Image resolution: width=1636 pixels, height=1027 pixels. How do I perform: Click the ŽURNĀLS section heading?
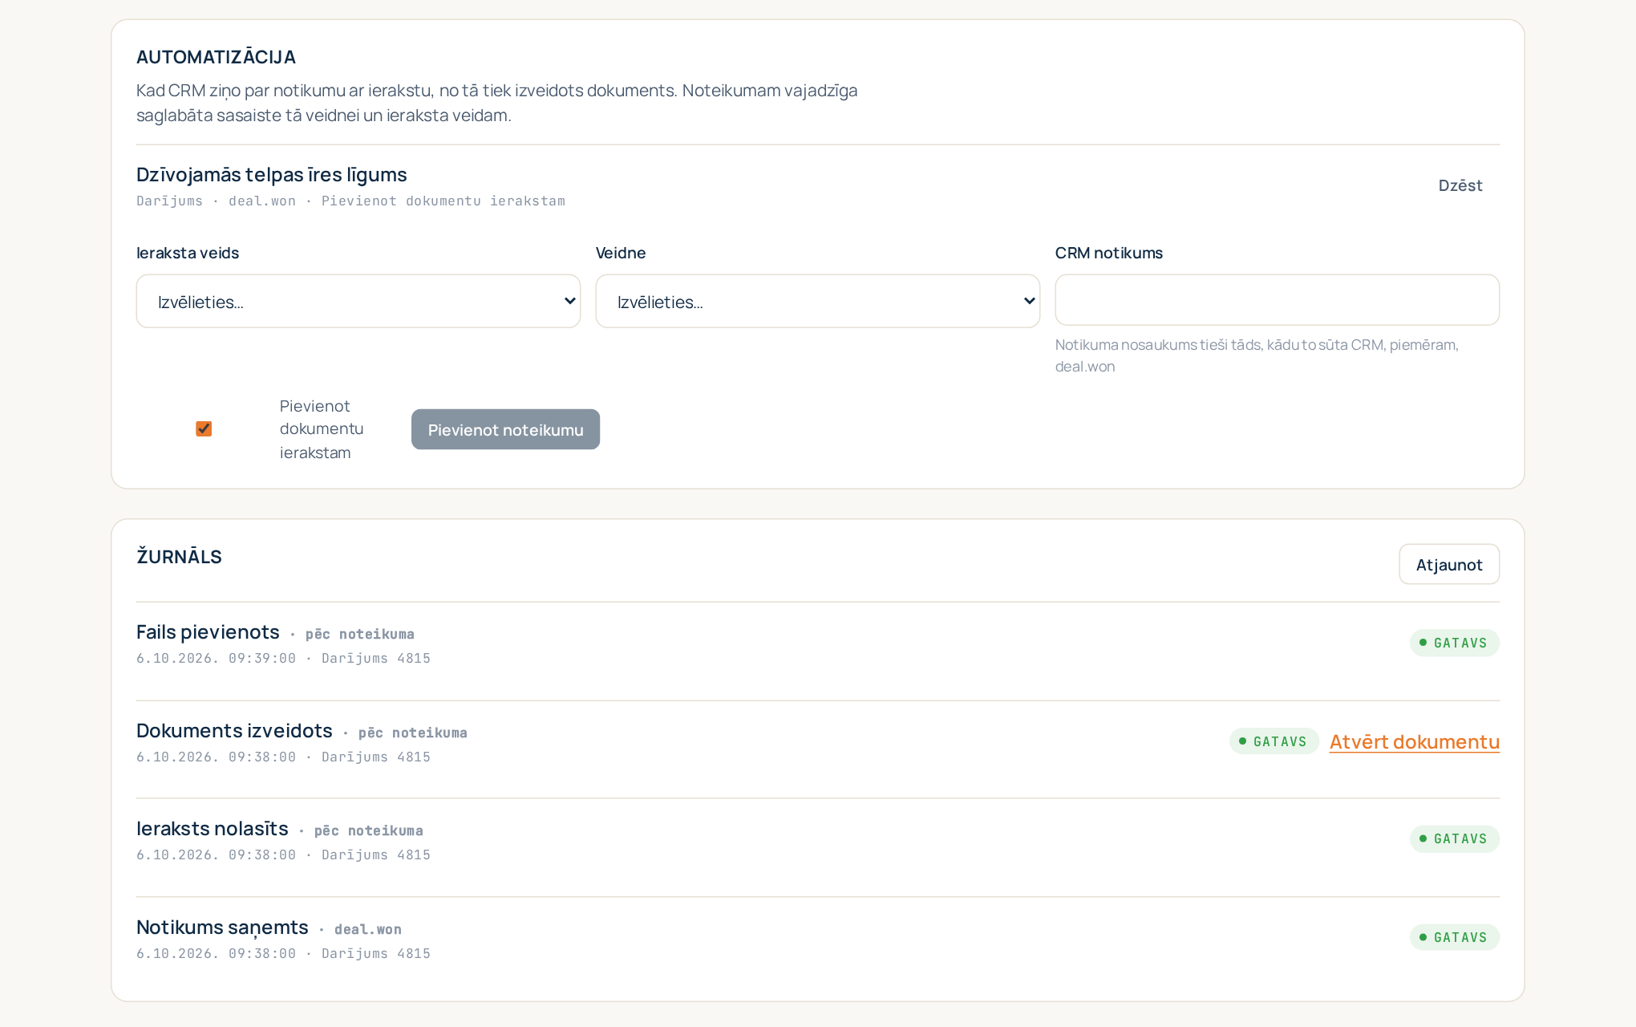tap(179, 557)
